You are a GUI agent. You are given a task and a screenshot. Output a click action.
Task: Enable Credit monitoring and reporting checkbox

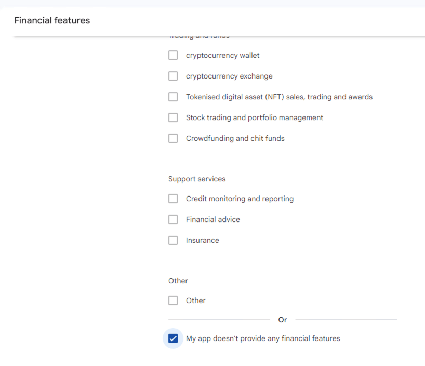[x=173, y=199]
